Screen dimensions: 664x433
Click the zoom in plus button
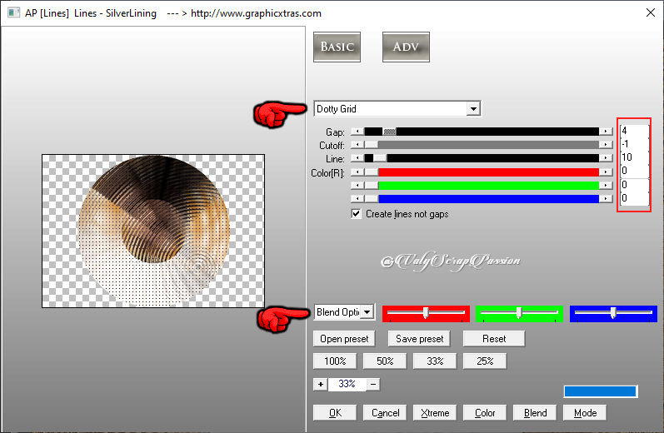(x=320, y=384)
